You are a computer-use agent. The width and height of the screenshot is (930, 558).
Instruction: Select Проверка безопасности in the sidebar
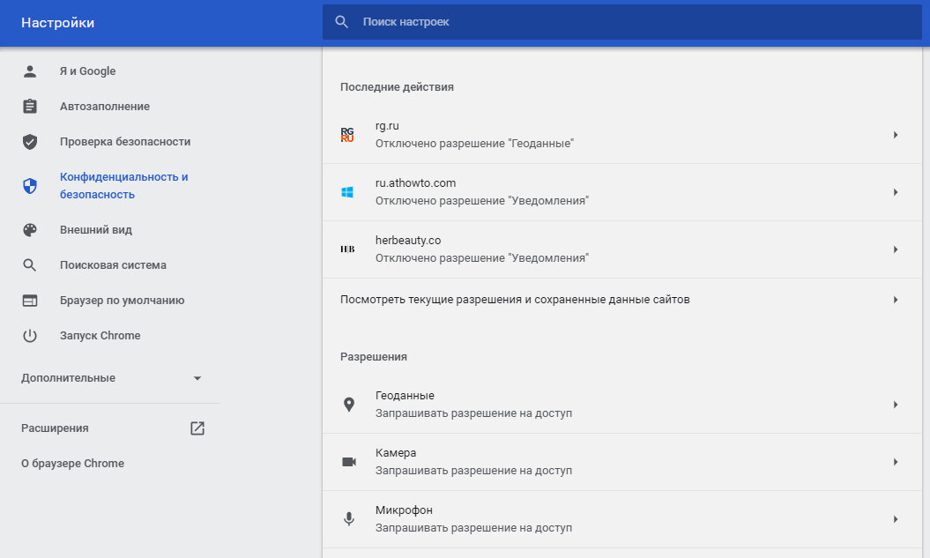[125, 142]
